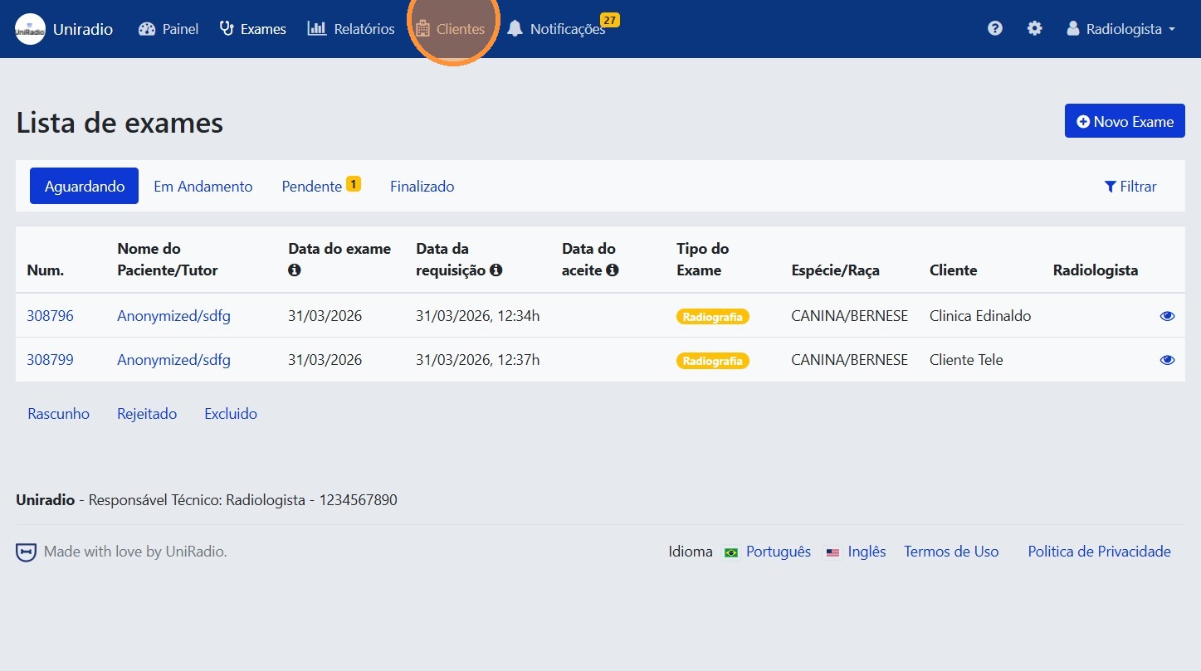This screenshot has width=1201, height=671.
Task: Expand the Radiologista user dropdown
Action: click(1120, 29)
